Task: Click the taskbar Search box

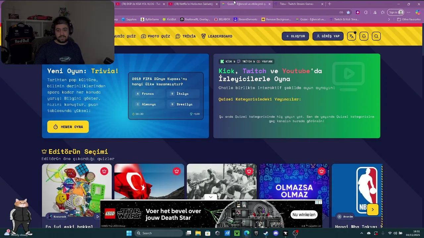Action: coord(159,233)
